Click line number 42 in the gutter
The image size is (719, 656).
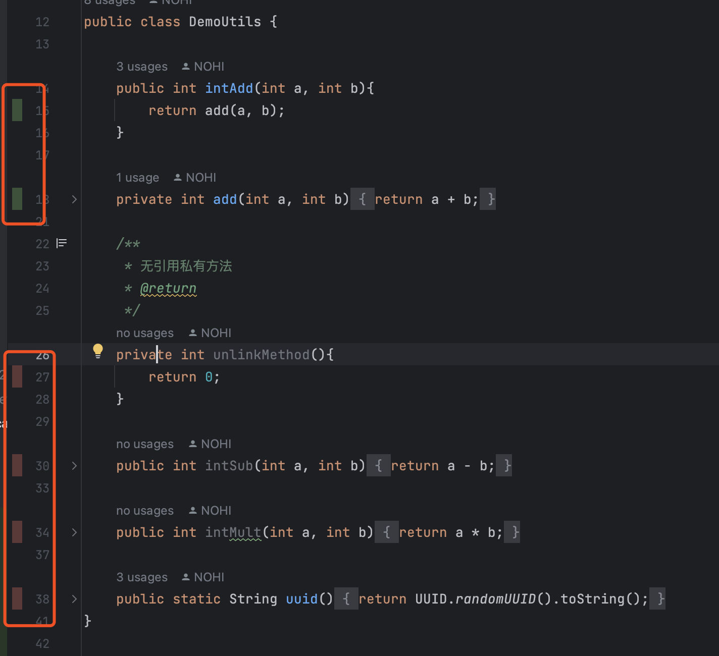[x=42, y=643]
